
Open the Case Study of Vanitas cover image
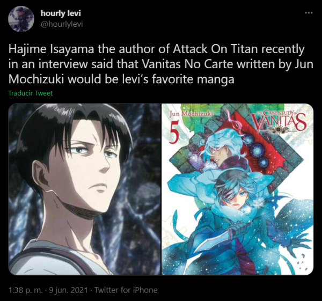pos(237,189)
